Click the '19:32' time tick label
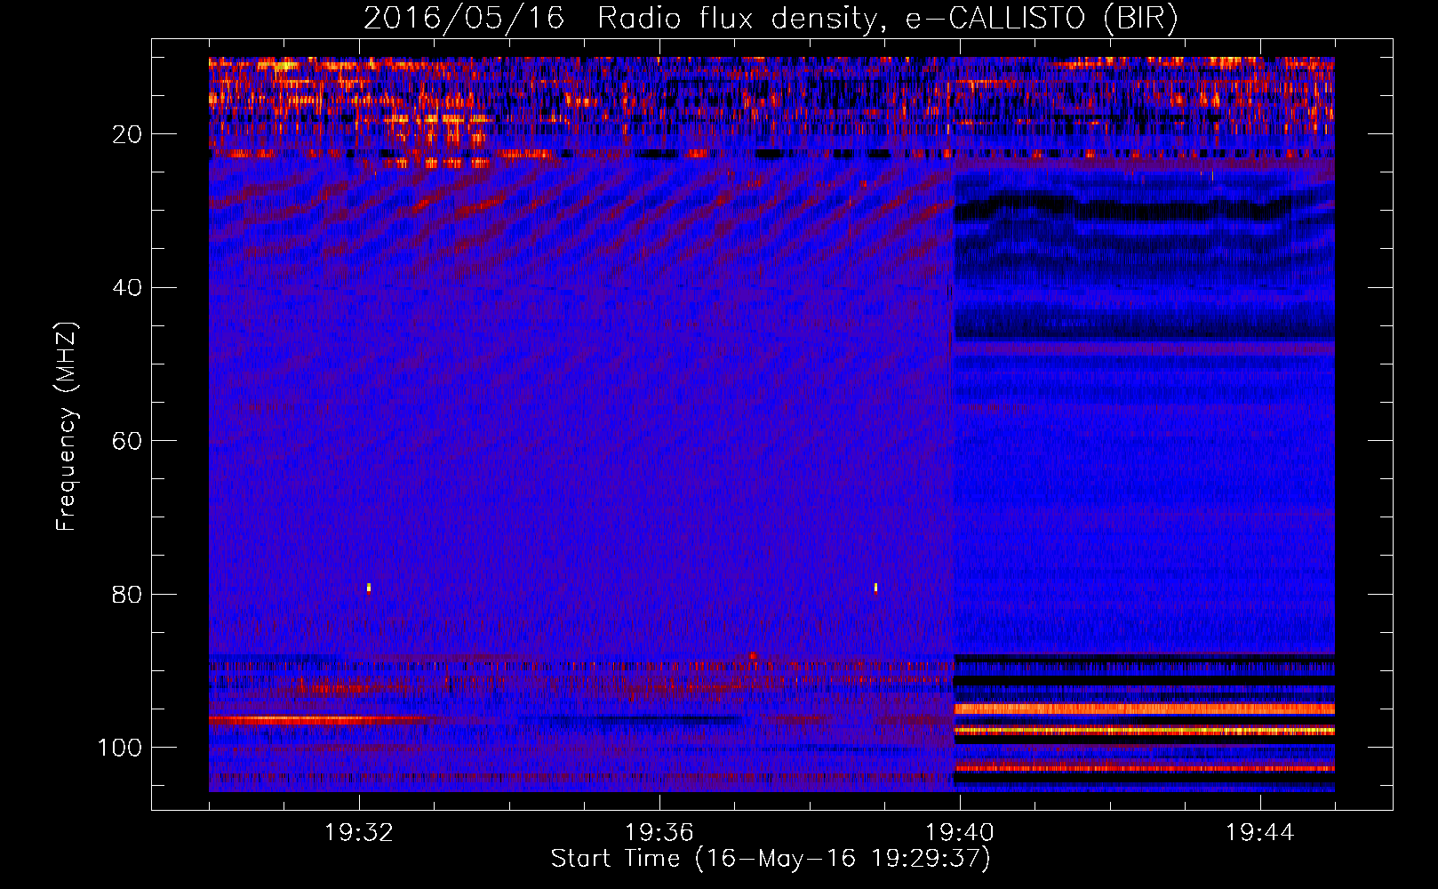Image resolution: width=1438 pixels, height=889 pixels. 359,833
